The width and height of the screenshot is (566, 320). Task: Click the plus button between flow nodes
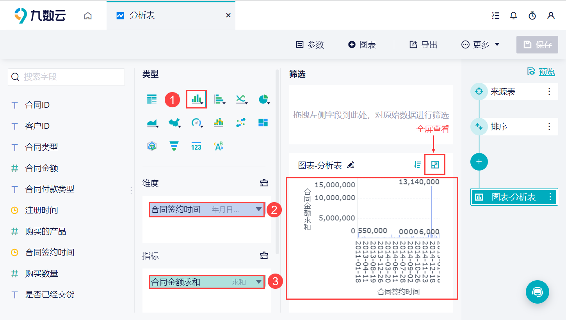click(479, 162)
